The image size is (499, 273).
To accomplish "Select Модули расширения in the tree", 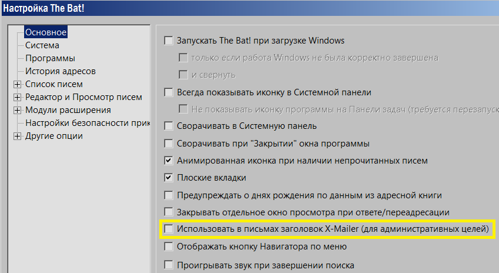I will coord(68,110).
